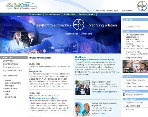Select the Schülerlabor navigation tab

pos(69,15)
